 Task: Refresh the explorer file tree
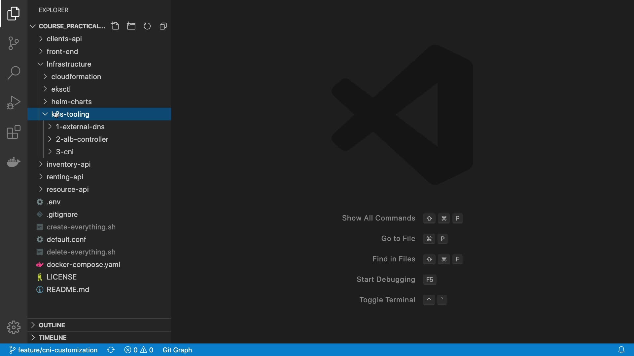pos(147,26)
